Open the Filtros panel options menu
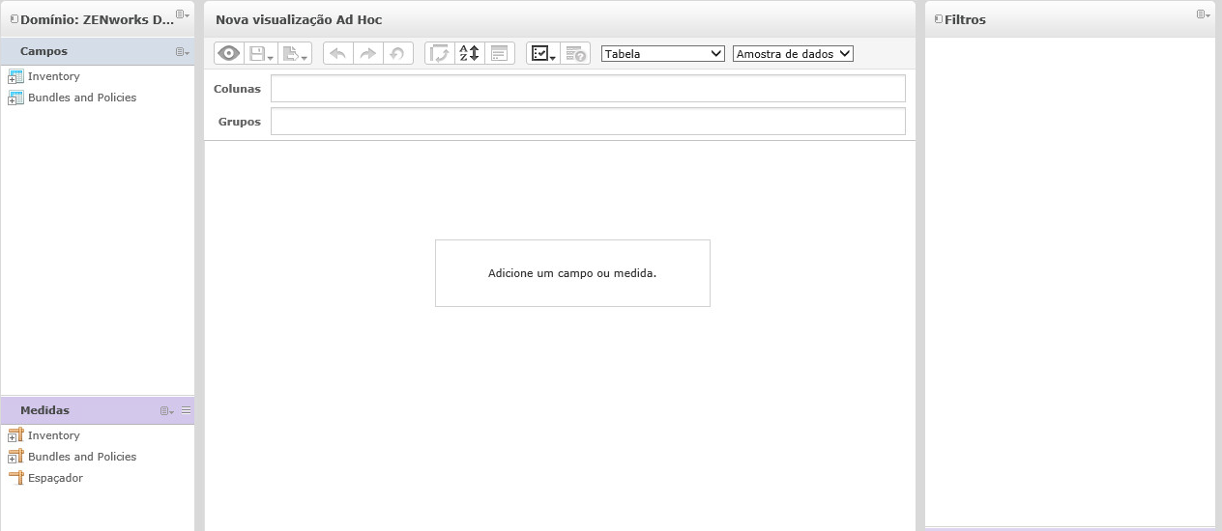1222x531 pixels. pyautogui.click(x=1204, y=14)
